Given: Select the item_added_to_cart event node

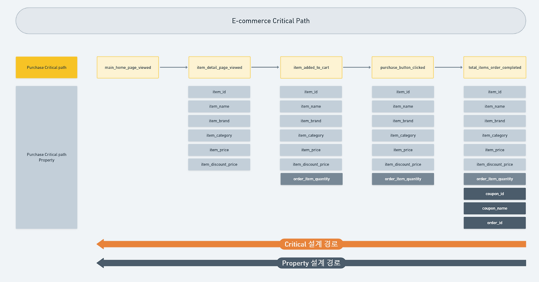Looking at the screenshot, I should [311, 67].
